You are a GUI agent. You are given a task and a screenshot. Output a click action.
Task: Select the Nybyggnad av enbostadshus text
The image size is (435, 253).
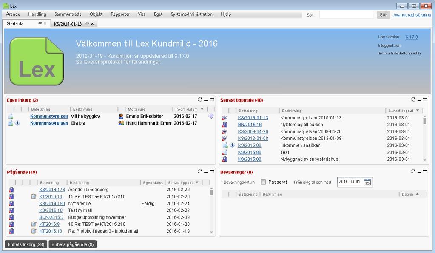click(x=309, y=159)
